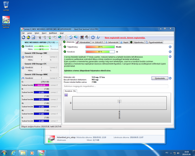The image size is (195, 156).
Task: Click the help icon next to Újratesztelés button
Action: [x=170, y=78]
